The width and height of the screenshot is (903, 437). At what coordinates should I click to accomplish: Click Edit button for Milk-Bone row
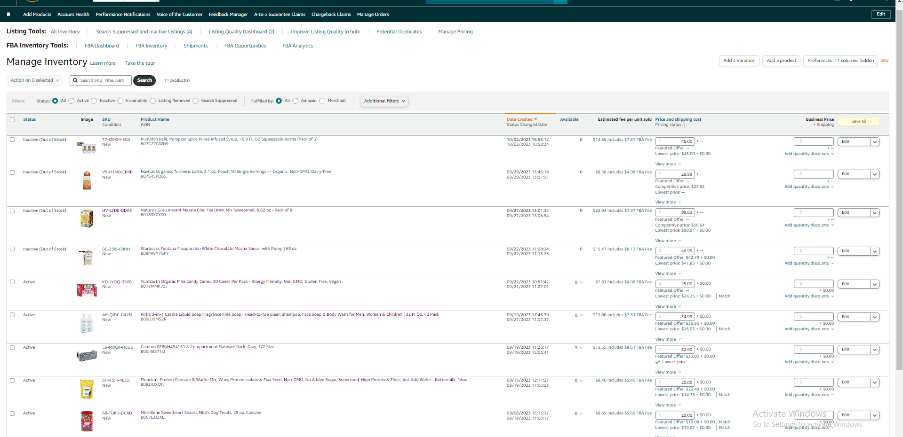854,415
